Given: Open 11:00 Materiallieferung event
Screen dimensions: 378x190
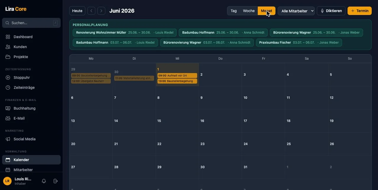Looking at the screenshot, I should [134, 78].
